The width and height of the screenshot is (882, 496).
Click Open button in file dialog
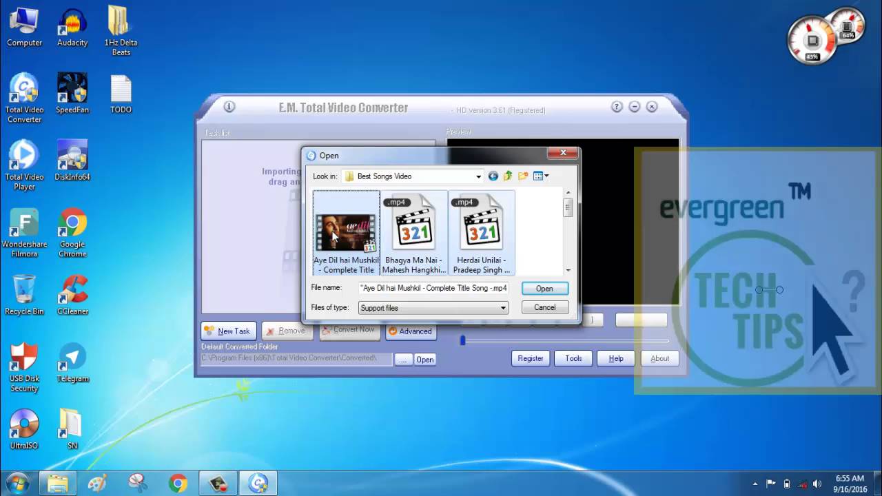pyautogui.click(x=544, y=289)
